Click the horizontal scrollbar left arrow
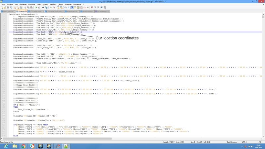This screenshot has height=149, width=265. coord(2,138)
